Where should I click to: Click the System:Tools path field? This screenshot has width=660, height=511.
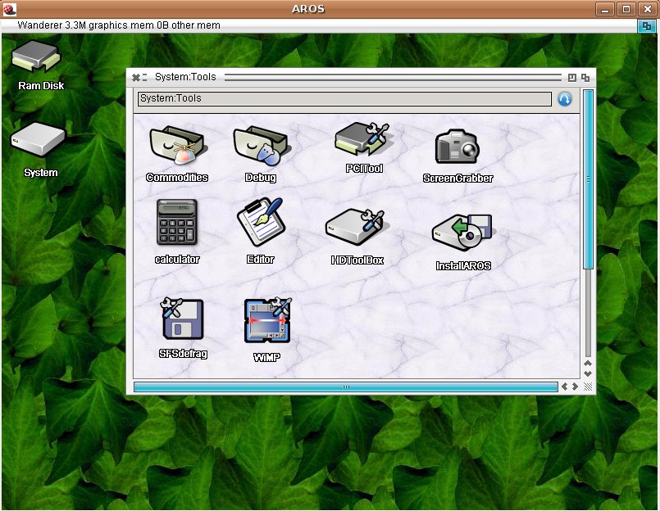[x=344, y=99]
